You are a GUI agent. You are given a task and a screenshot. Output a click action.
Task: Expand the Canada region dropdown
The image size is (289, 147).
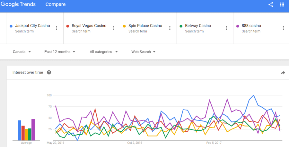coord(22,52)
